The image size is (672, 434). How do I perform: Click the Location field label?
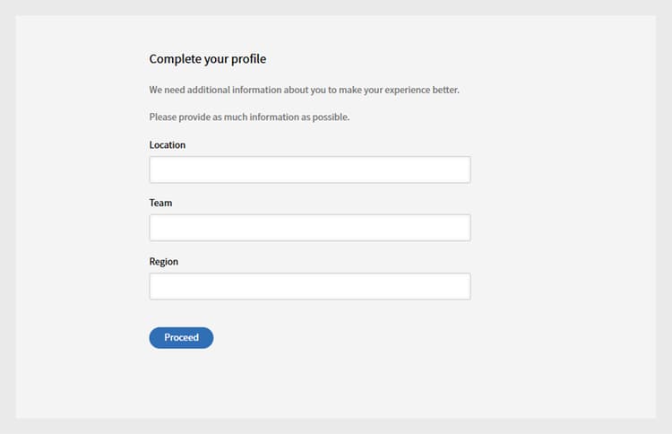(168, 145)
